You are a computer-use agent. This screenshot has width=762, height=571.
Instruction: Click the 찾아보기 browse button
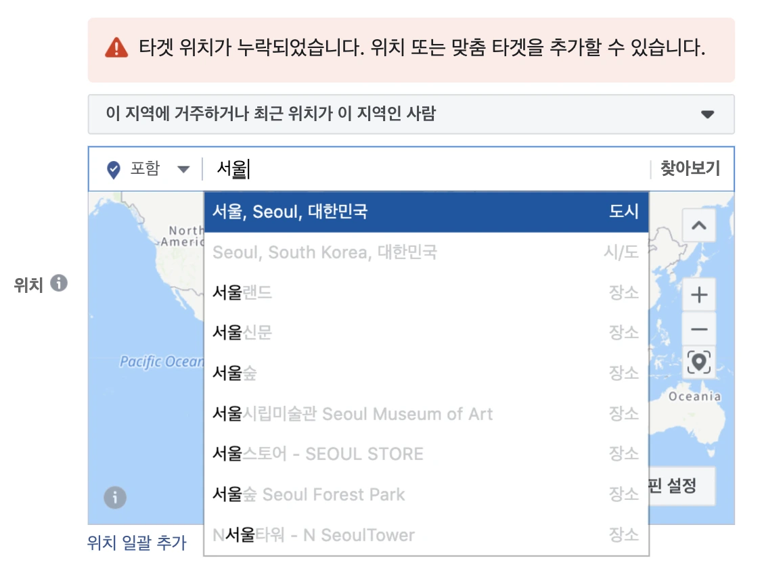tap(690, 168)
